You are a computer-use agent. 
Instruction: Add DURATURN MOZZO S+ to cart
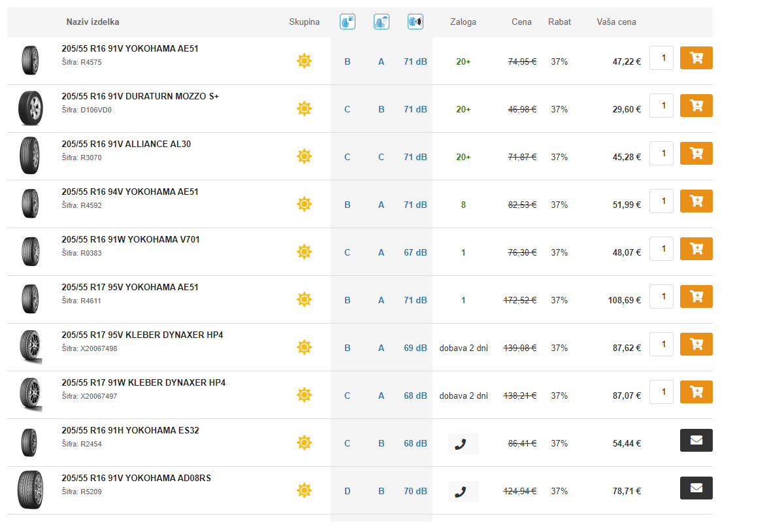(x=696, y=105)
